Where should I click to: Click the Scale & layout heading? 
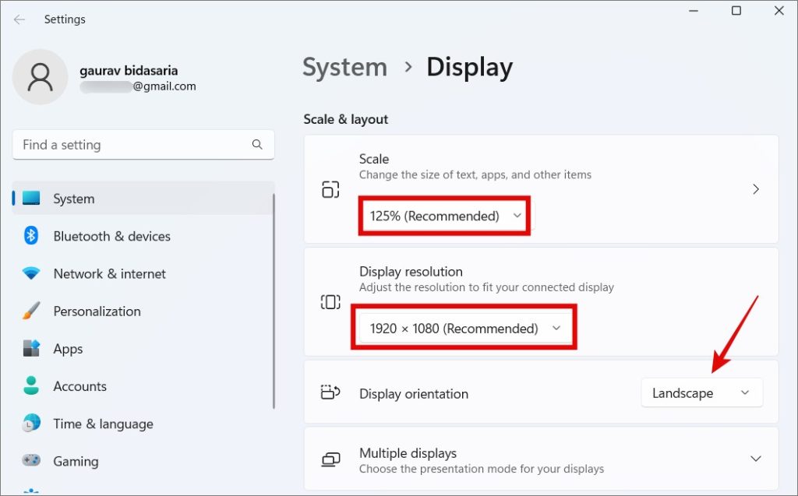[345, 119]
